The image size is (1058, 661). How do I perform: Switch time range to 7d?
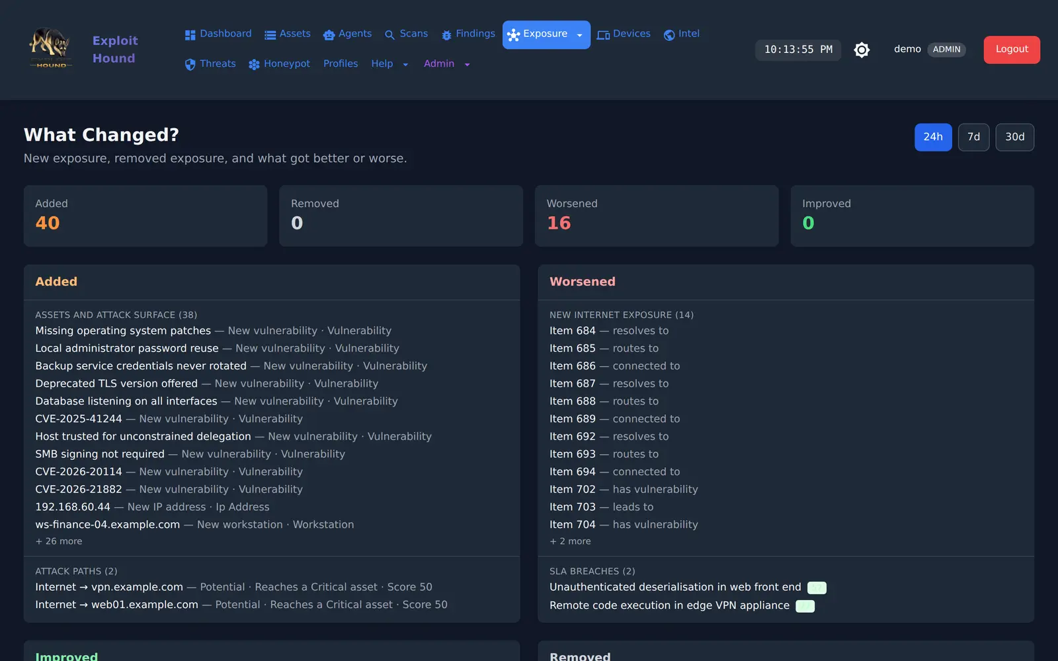click(x=973, y=137)
